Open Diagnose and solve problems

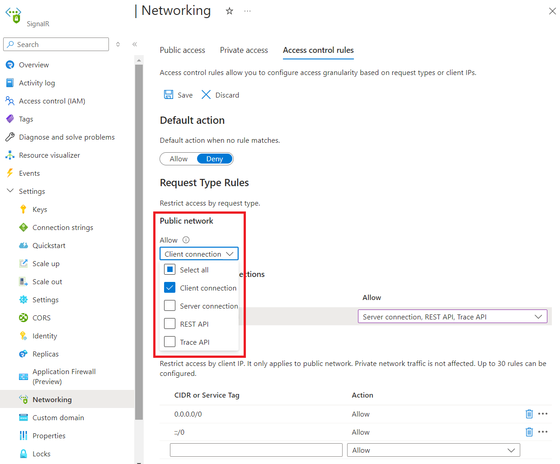point(67,137)
